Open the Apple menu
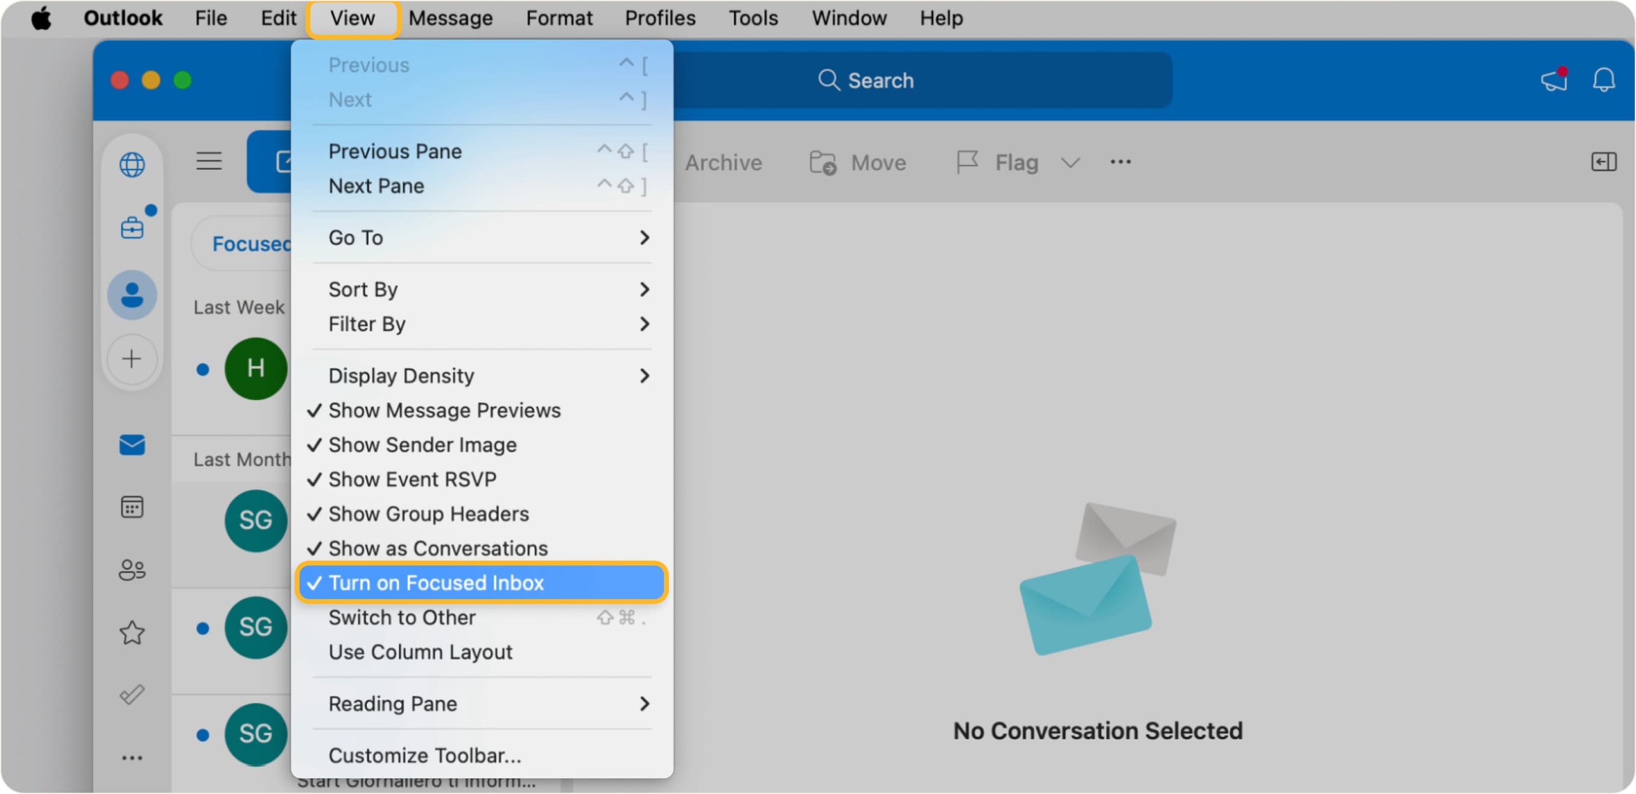 pyautogui.click(x=42, y=19)
